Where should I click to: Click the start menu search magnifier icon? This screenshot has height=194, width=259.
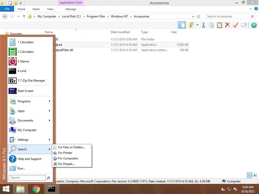point(49,178)
